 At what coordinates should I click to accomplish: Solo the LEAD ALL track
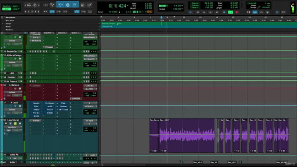point(15,89)
